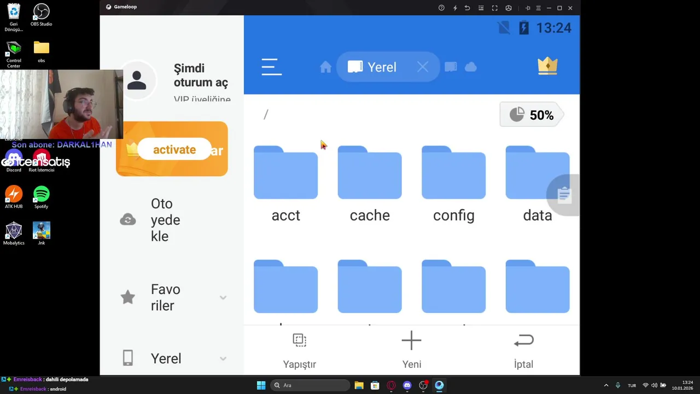Pin the Gameloop window on top
The width and height of the screenshot is (700, 394).
point(528,8)
